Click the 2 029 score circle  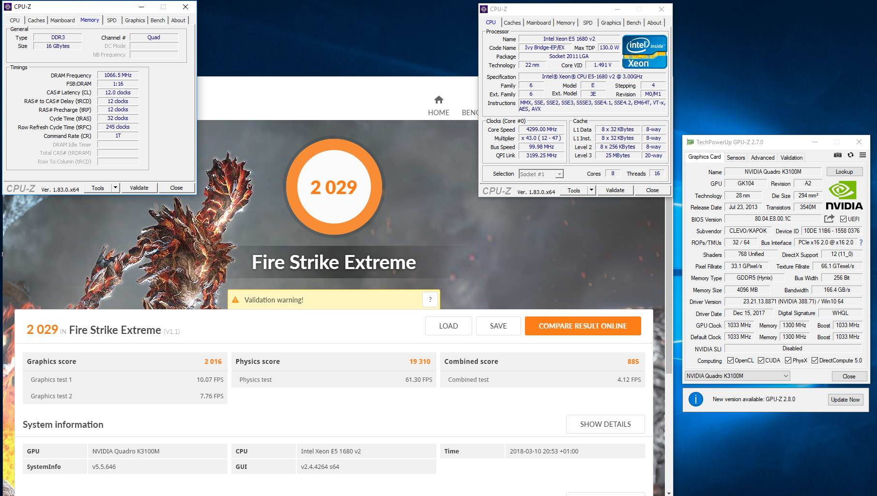click(334, 187)
